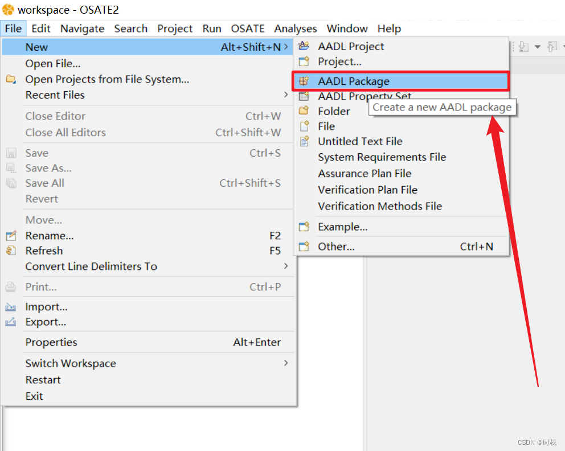Click the AADL Project icon in submenu
Image resolution: width=565 pixels, height=451 pixels.
click(x=304, y=46)
